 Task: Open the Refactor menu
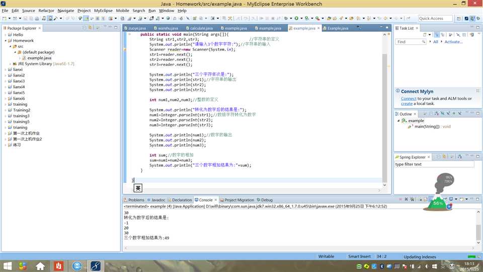[46, 11]
